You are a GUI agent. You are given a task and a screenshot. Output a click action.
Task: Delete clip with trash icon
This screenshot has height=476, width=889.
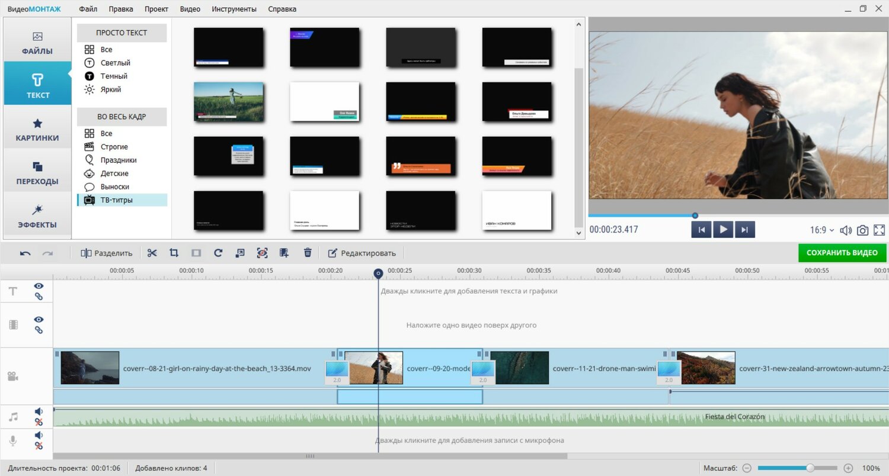308,253
